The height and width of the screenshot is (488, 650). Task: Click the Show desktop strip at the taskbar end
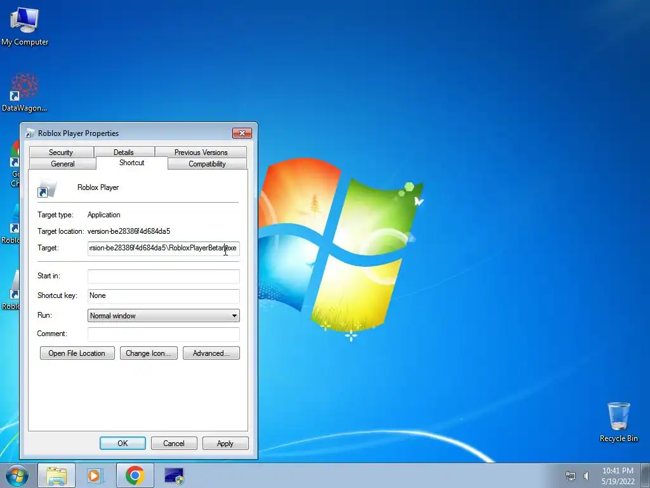pyautogui.click(x=645, y=475)
